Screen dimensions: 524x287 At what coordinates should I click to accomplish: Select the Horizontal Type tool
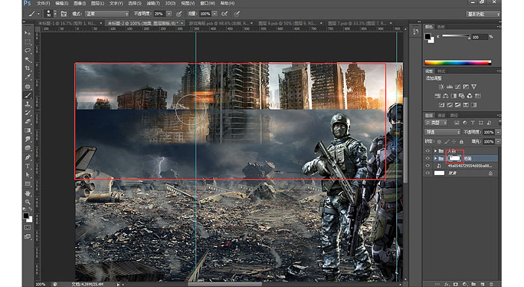[x=28, y=166]
